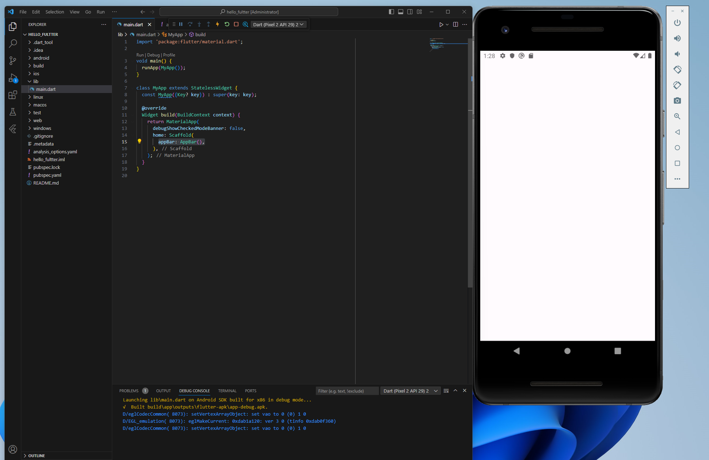Open the Accounts menu in the activity bar
The height and width of the screenshot is (460, 709).
pyautogui.click(x=13, y=449)
